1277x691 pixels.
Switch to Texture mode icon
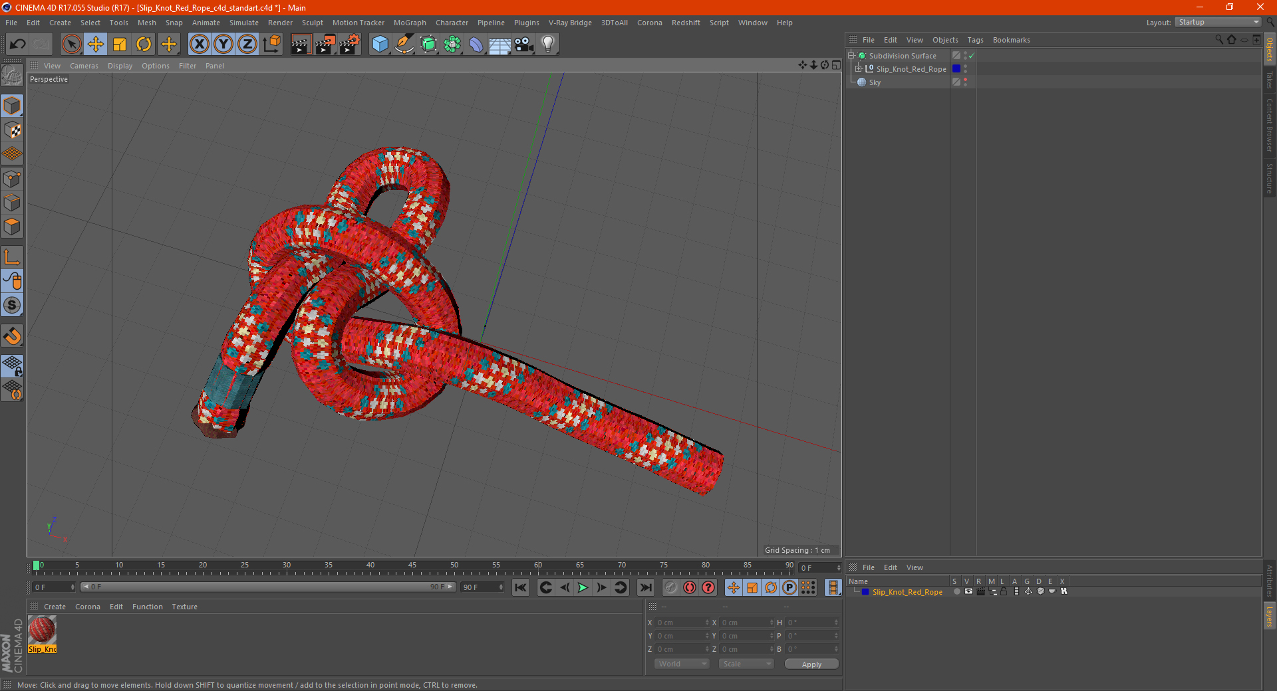pos(13,130)
